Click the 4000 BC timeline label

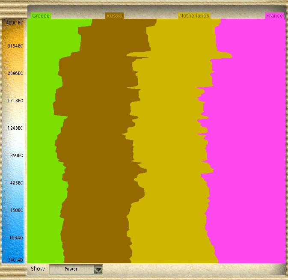15,23
